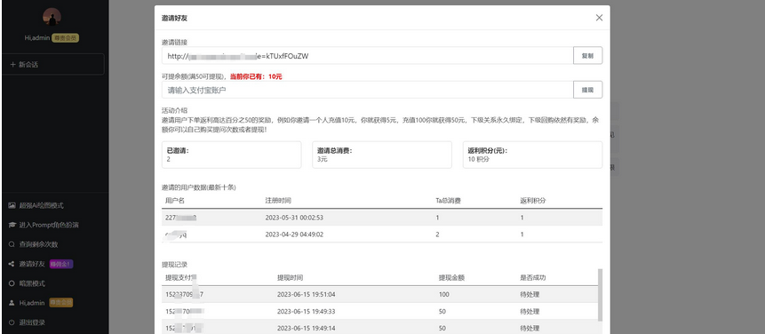The height and width of the screenshot is (334, 765).
Task: Click the share icon next to 邀请好友
Action: coord(12,264)
